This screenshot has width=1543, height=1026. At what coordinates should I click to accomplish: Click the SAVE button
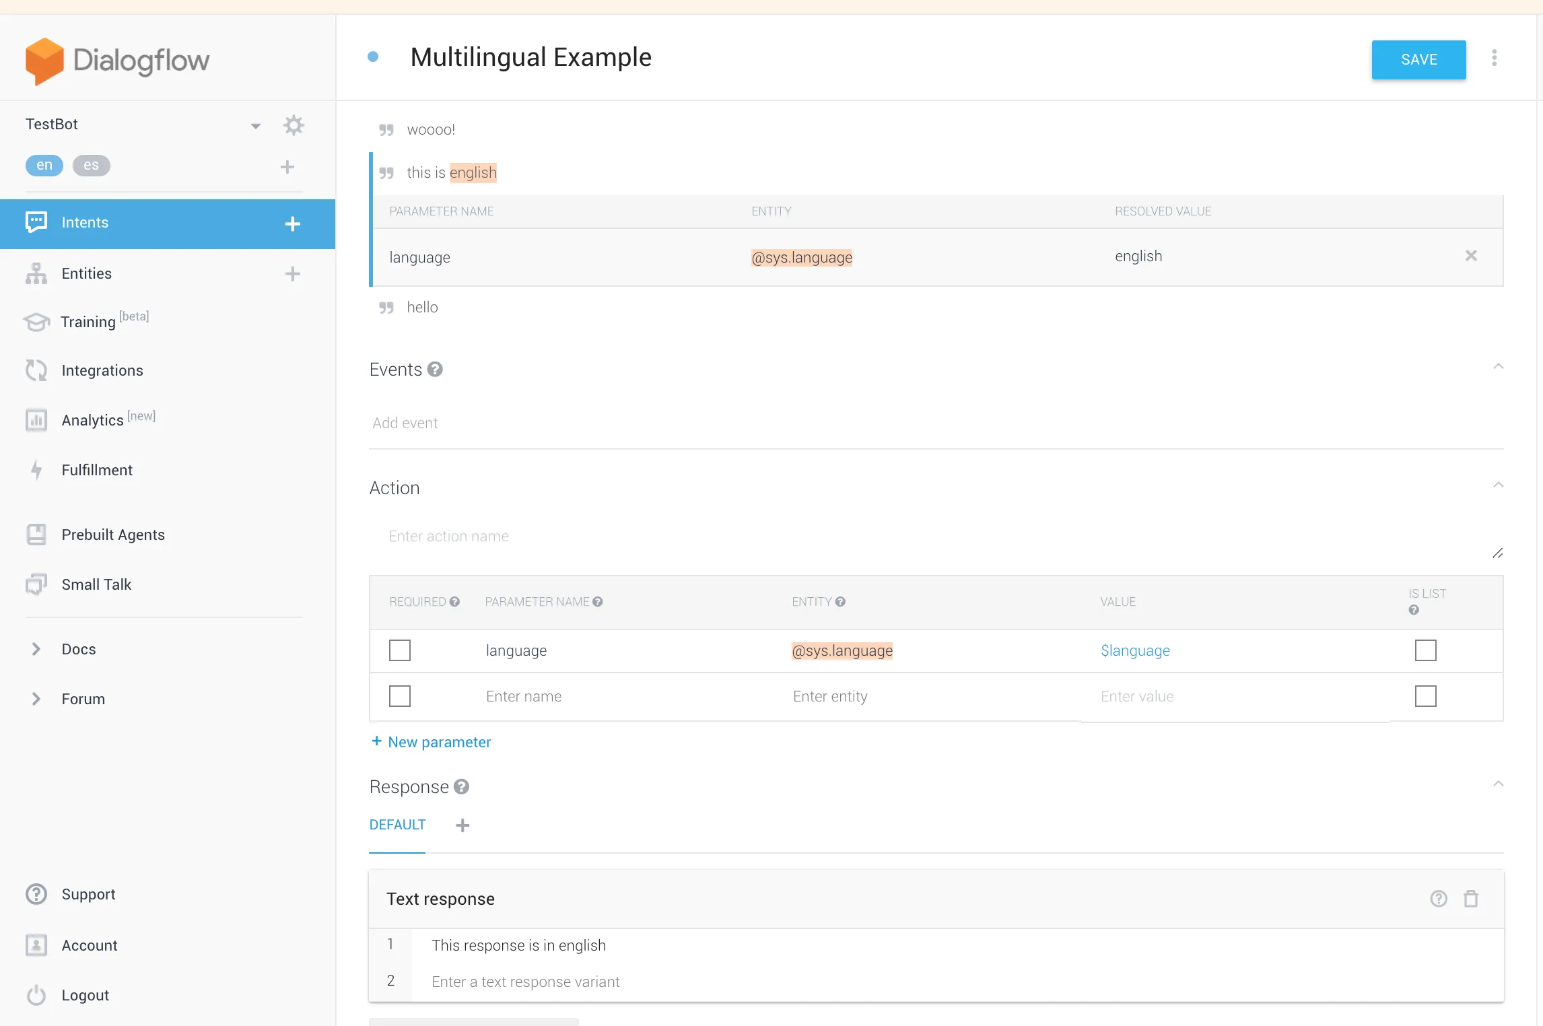[x=1418, y=60]
